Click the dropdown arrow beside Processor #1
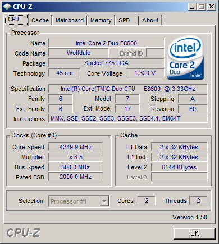This screenshot has width=219, height=244. click(104, 201)
